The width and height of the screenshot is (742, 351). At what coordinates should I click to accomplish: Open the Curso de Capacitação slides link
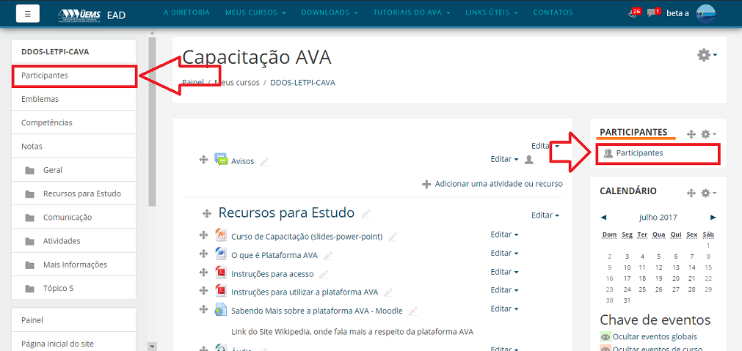pyautogui.click(x=307, y=237)
